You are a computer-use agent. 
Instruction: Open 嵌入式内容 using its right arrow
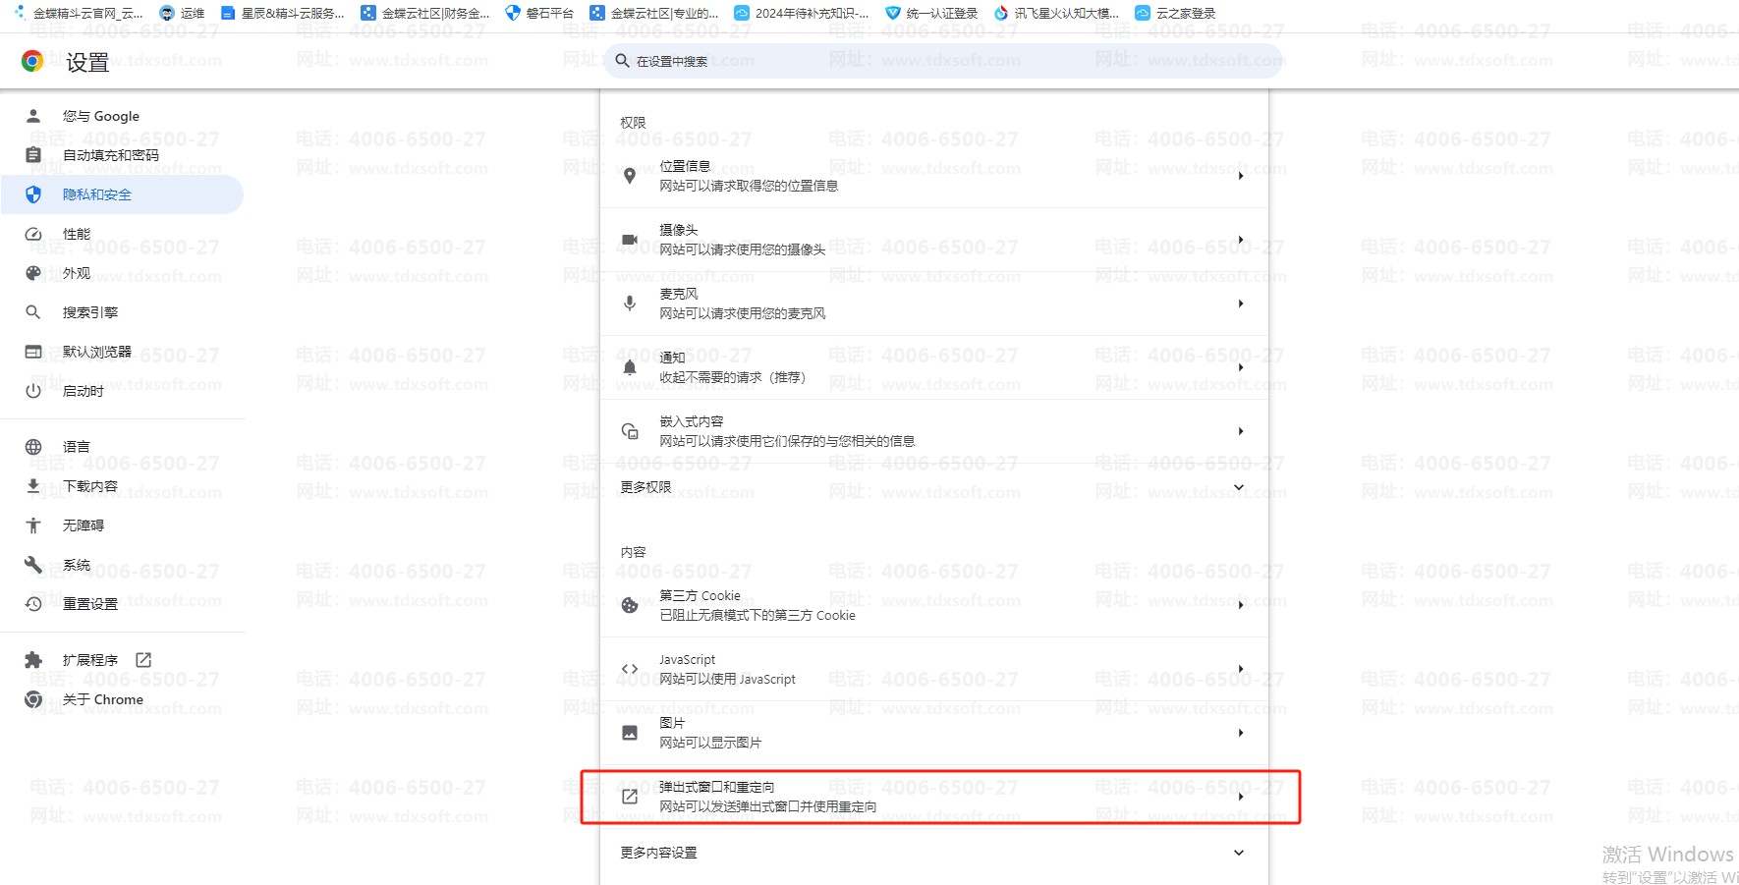tap(1241, 431)
